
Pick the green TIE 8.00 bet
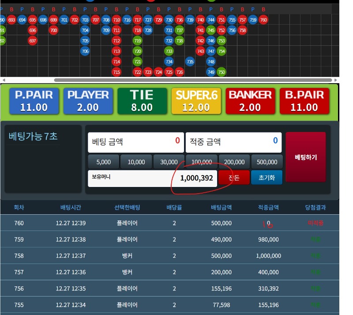click(142, 101)
